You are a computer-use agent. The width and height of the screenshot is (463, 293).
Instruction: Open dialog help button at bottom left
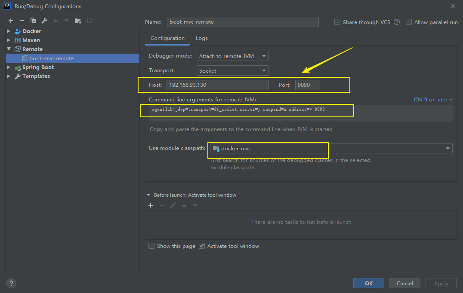[11, 284]
